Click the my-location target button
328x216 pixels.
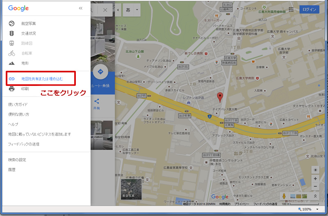pos(315,170)
